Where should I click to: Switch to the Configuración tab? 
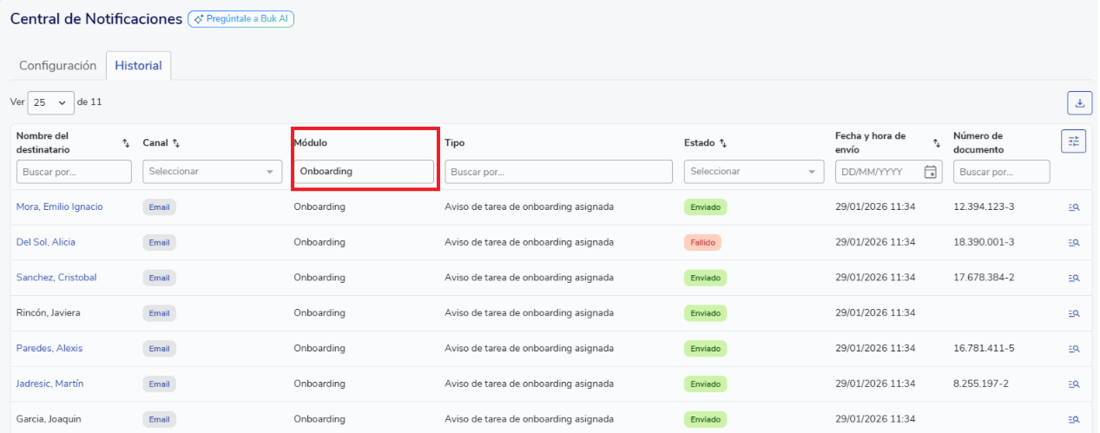point(57,66)
